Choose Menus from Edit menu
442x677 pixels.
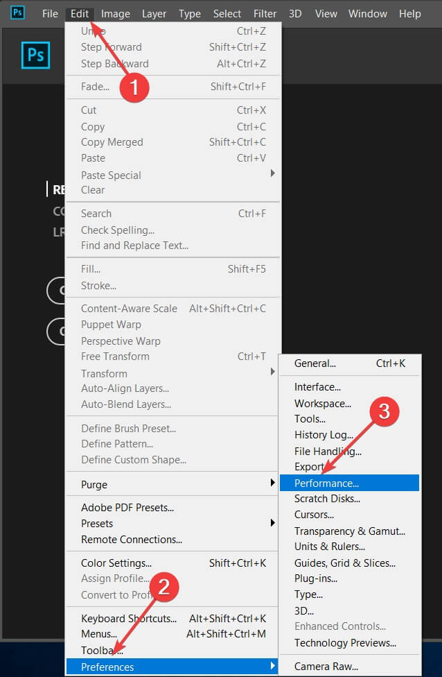click(x=173, y=634)
